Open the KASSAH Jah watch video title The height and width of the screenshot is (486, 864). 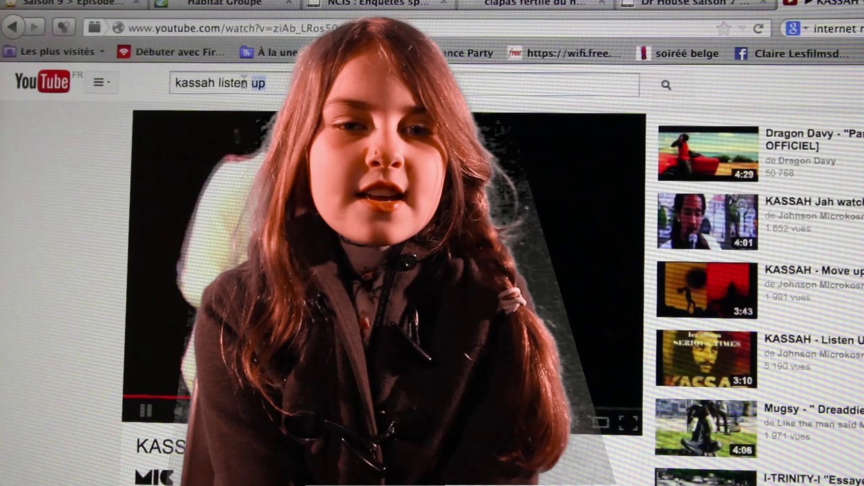(x=814, y=201)
